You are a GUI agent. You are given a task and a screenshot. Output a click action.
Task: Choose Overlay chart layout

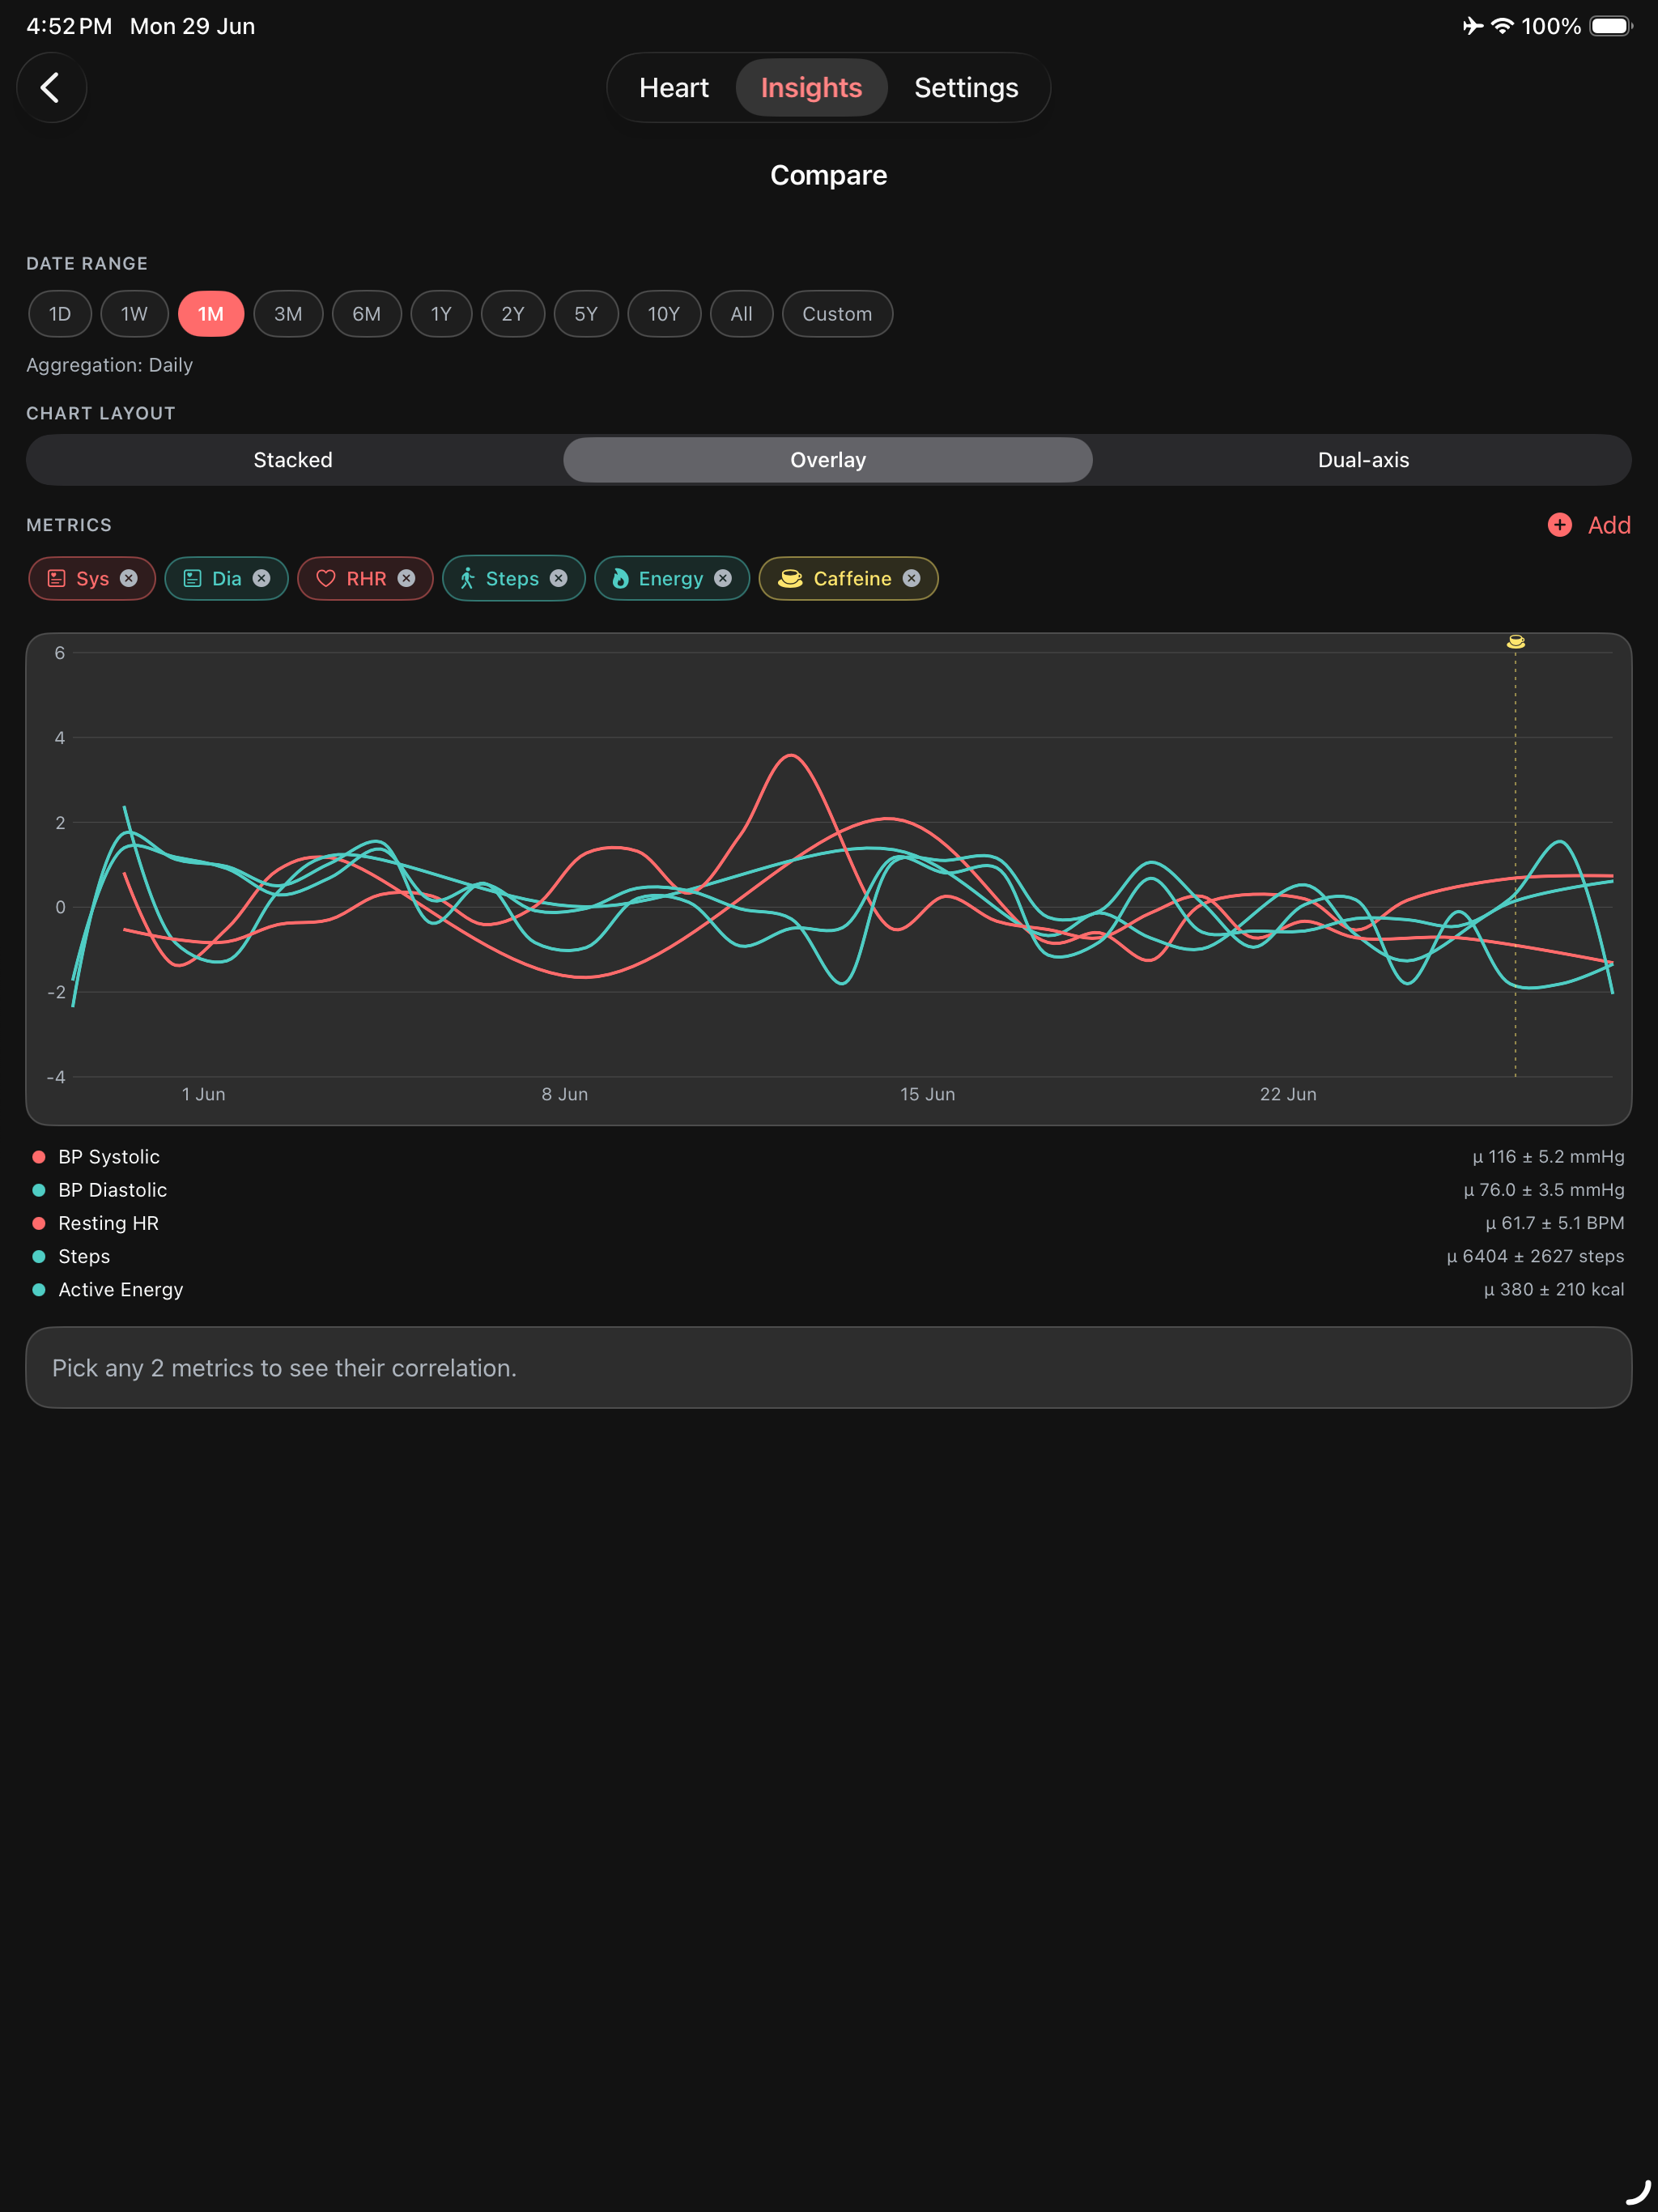[828, 460]
